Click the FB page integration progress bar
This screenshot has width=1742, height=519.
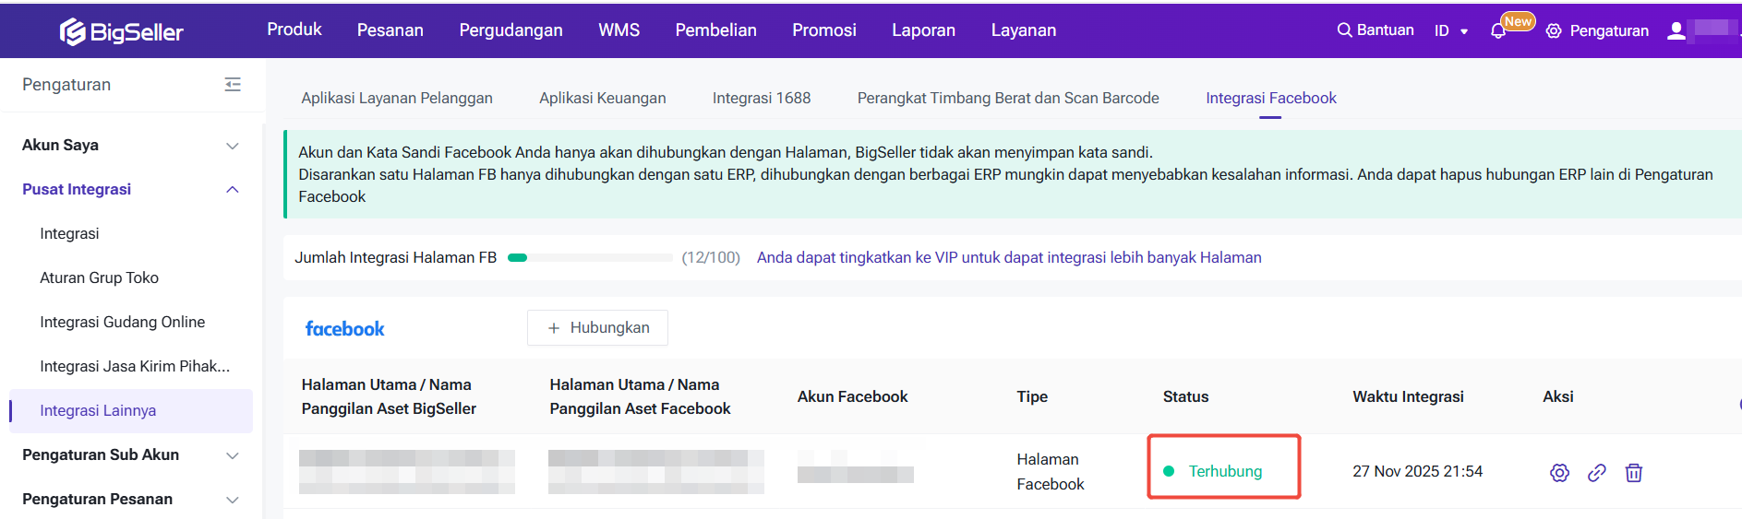coord(590,258)
